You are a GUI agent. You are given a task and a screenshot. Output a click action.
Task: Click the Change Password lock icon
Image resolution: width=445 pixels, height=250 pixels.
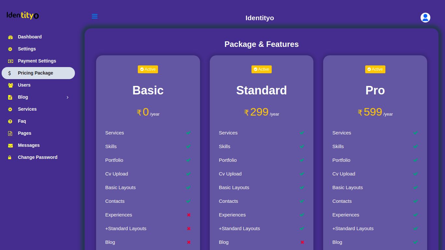tap(10, 158)
